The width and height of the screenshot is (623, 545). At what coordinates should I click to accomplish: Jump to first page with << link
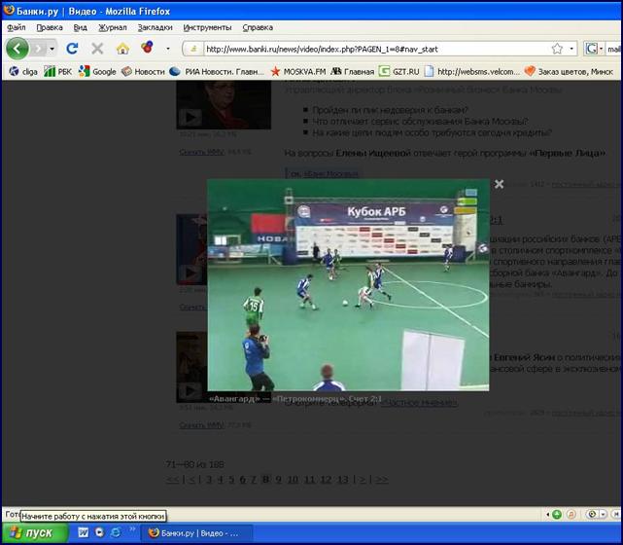[172, 480]
